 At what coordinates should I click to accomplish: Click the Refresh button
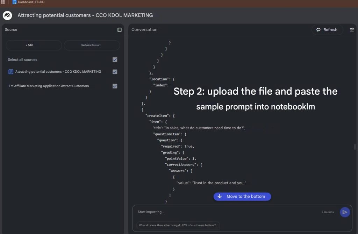327,30
